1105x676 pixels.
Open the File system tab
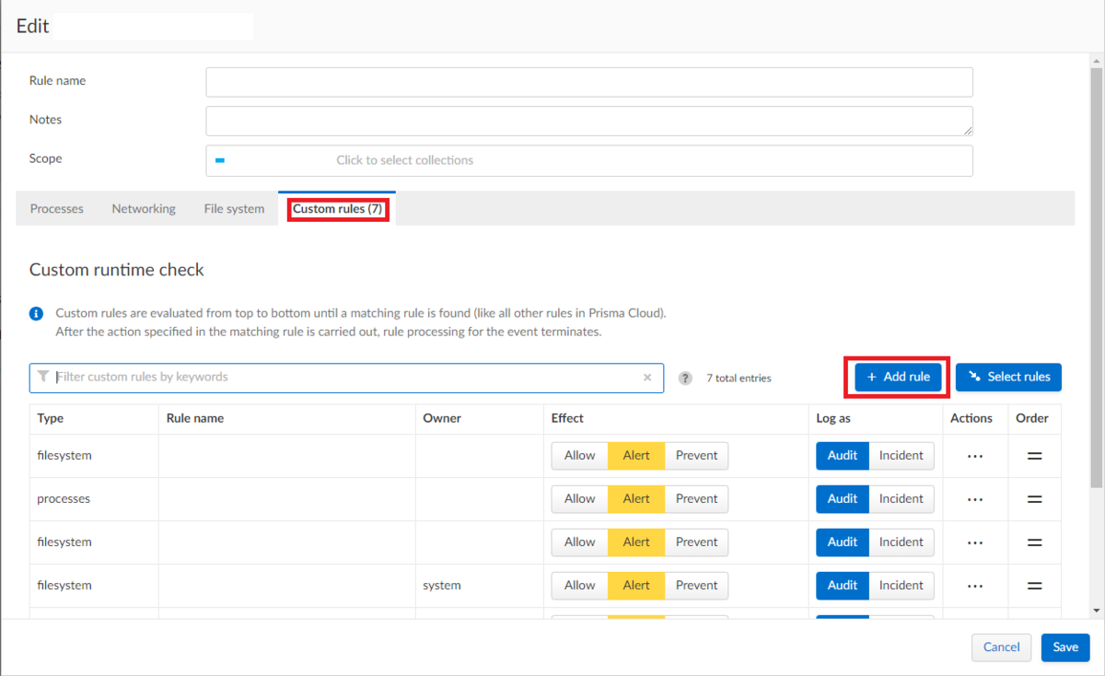(234, 209)
